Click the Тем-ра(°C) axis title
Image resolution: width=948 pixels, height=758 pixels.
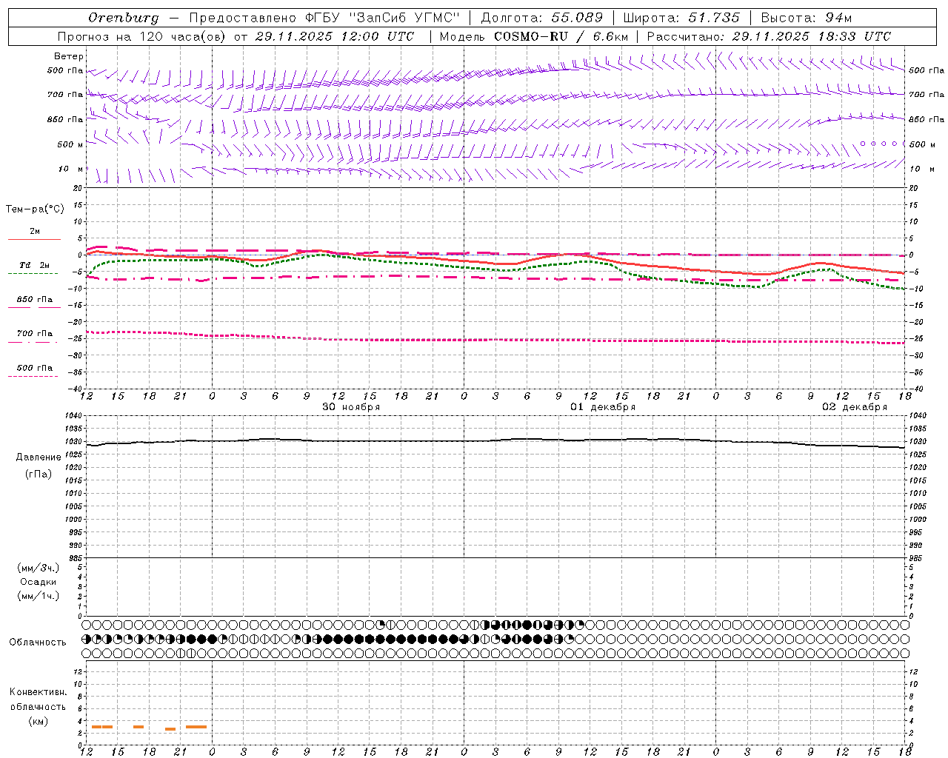(35, 209)
